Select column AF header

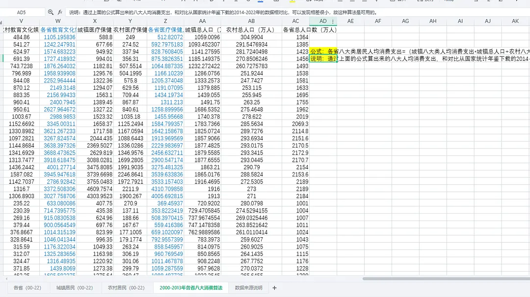tap(378, 21)
